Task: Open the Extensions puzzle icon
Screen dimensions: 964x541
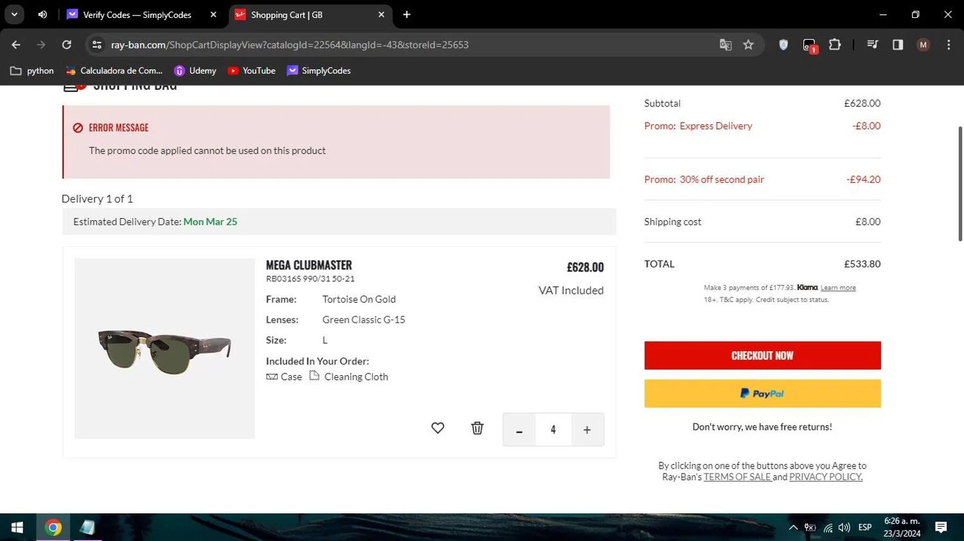Action: 835,45
